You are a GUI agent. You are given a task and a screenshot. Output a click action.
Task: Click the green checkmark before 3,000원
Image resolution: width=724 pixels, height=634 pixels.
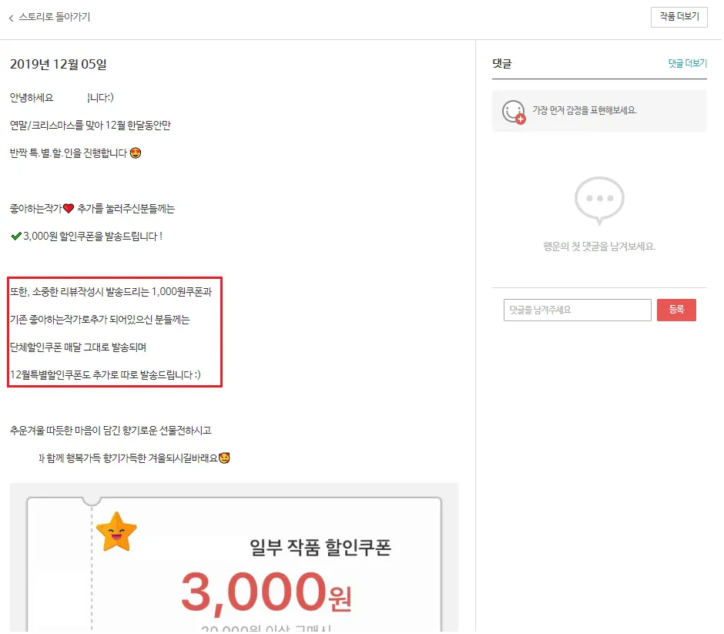pyautogui.click(x=16, y=237)
